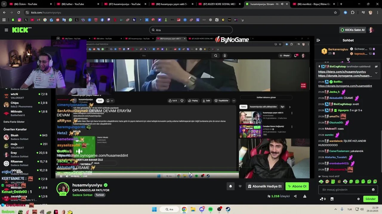Click the address bar URL
Viewport: 382px width, 214px height.
(x=46, y=12)
